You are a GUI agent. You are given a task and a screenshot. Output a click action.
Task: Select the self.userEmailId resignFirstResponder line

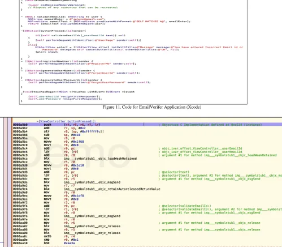click(x=64, y=96)
